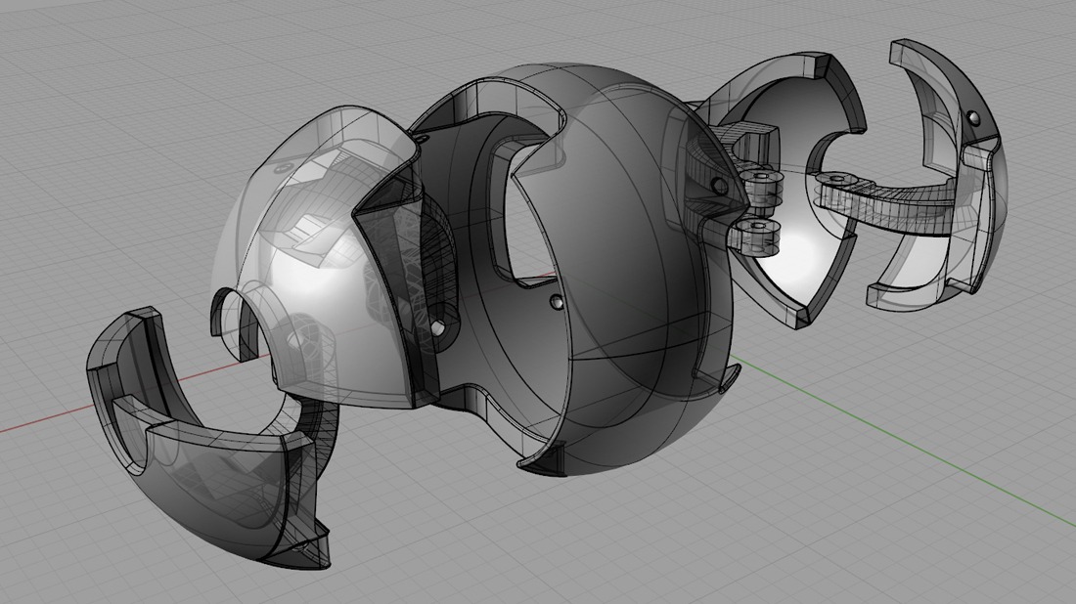Image resolution: width=1076 pixels, height=604 pixels.
Task: Click the small hole on far-right bracket
Action: pos(973,118)
